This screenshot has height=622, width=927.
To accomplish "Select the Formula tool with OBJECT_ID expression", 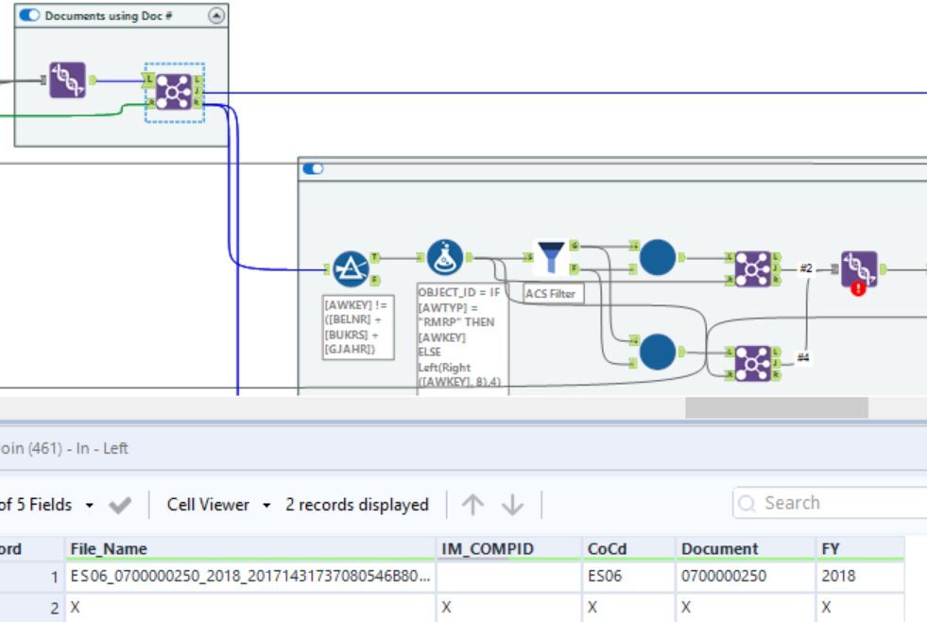I will click(444, 257).
